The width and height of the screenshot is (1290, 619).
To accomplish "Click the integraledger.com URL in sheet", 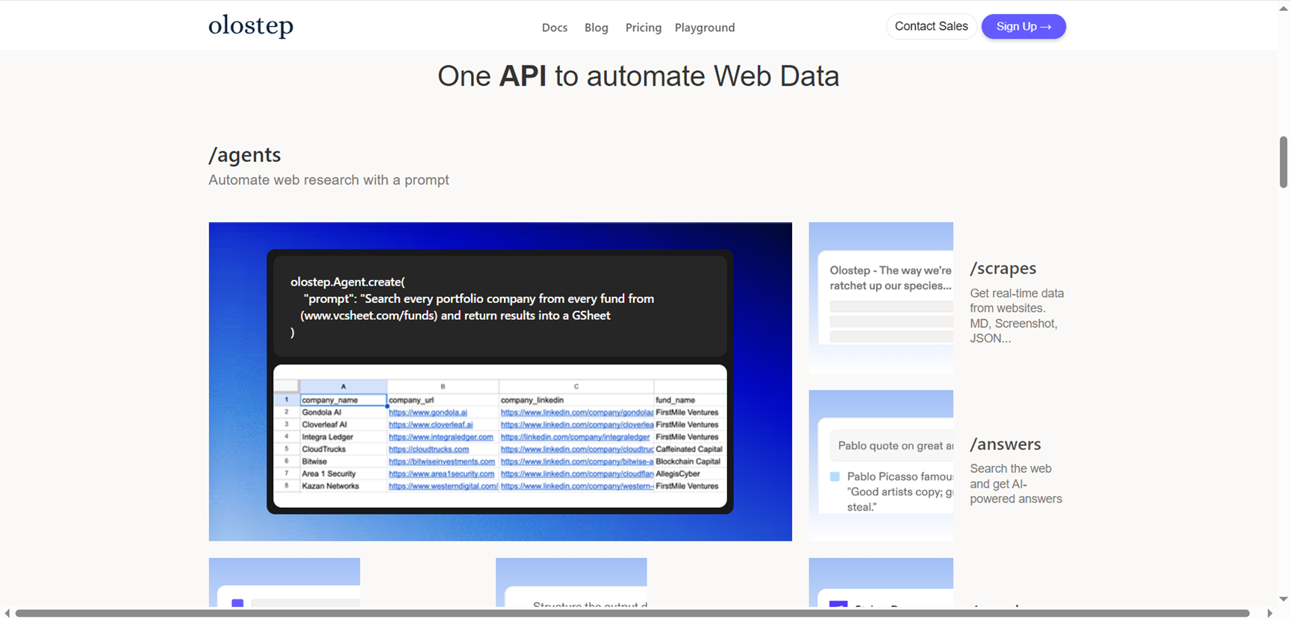I will (440, 437).
